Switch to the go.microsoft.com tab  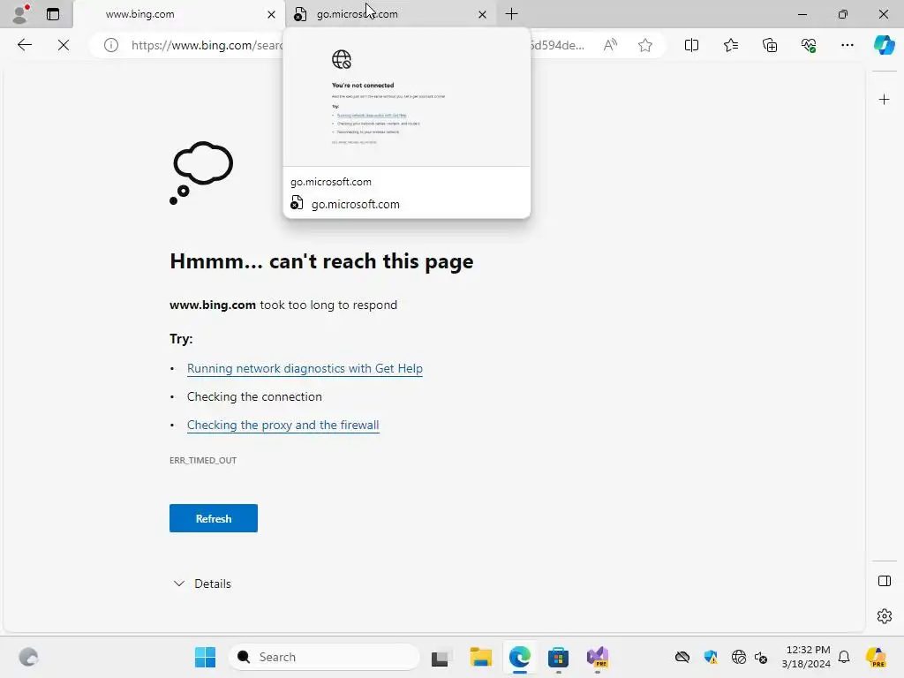(x=389, y=14)
